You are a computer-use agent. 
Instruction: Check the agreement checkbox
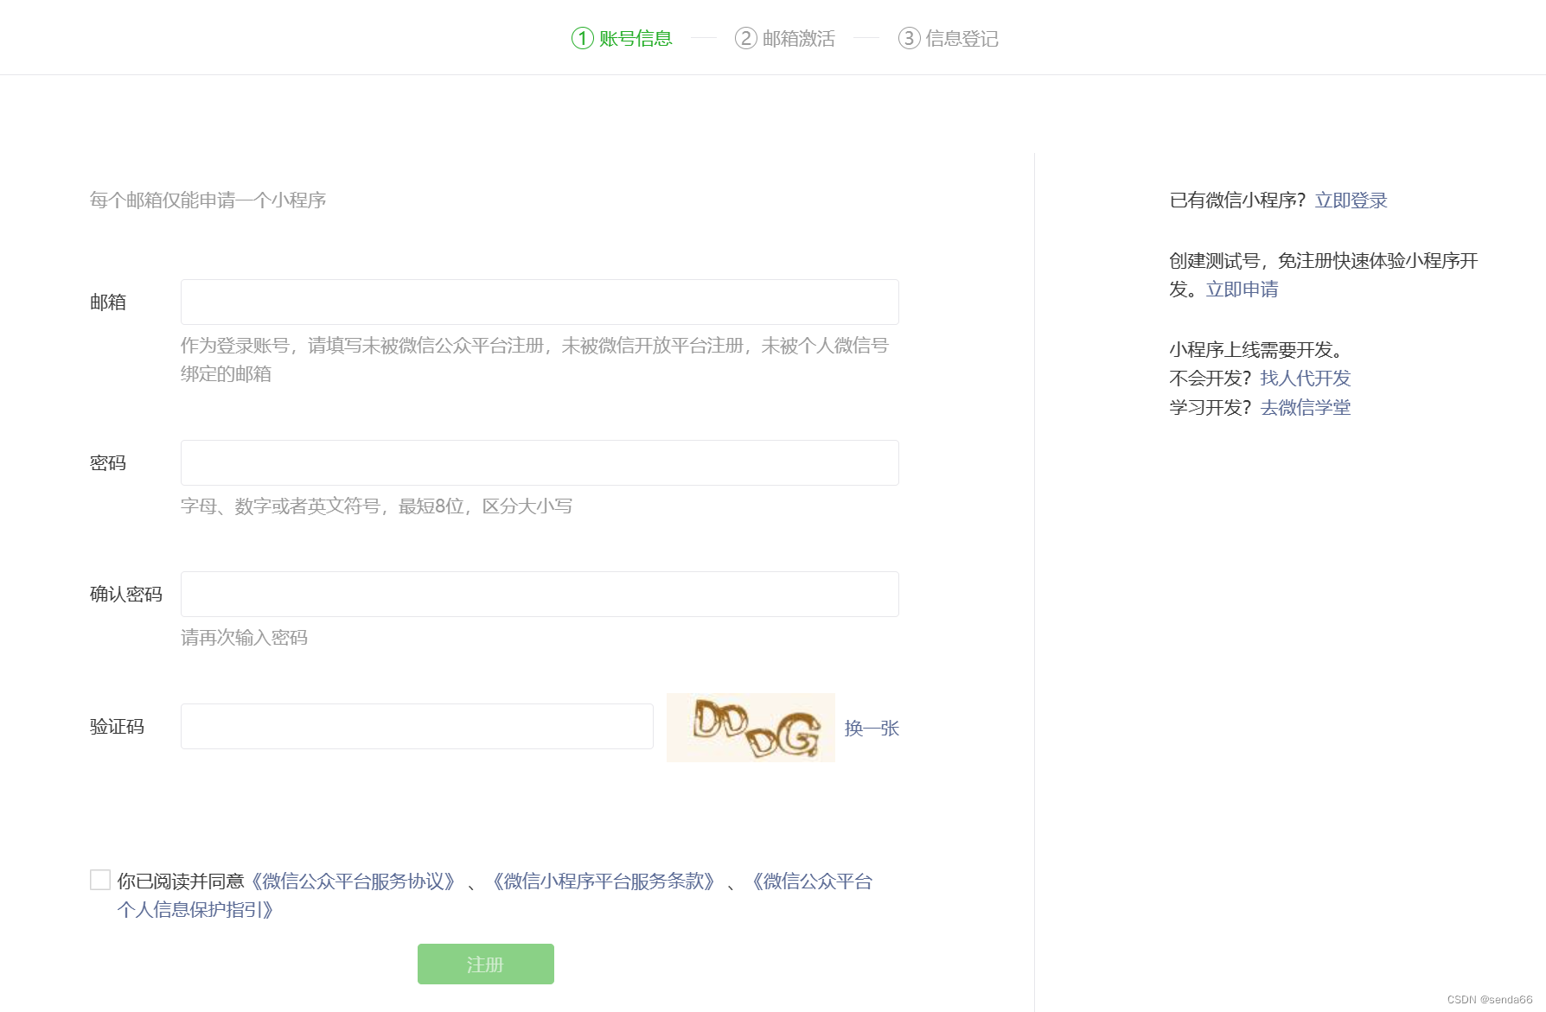point(99,880)
